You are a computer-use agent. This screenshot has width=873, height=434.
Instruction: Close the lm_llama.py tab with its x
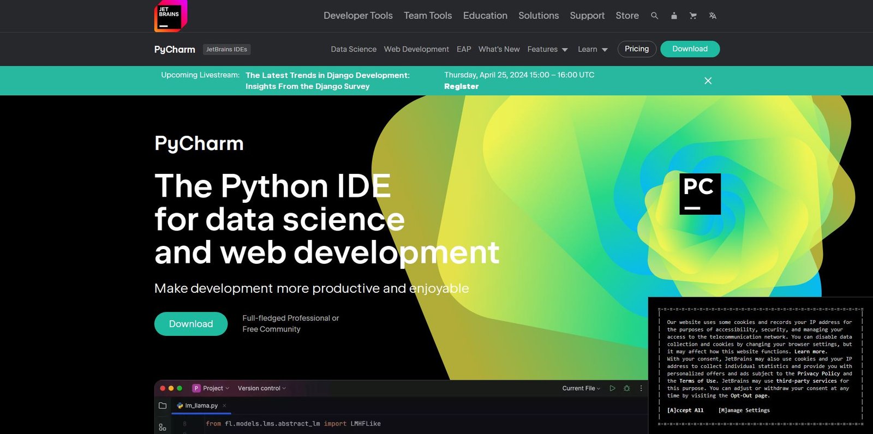224,406
